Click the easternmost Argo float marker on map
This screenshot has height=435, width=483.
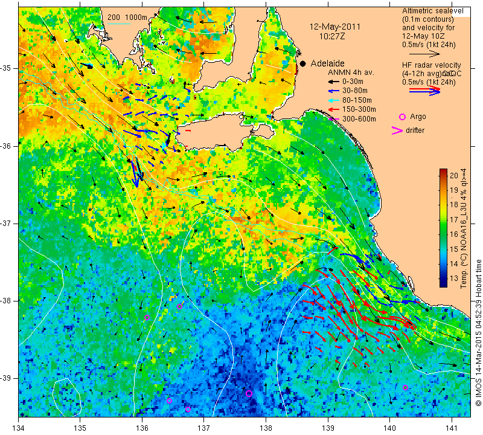405,388
